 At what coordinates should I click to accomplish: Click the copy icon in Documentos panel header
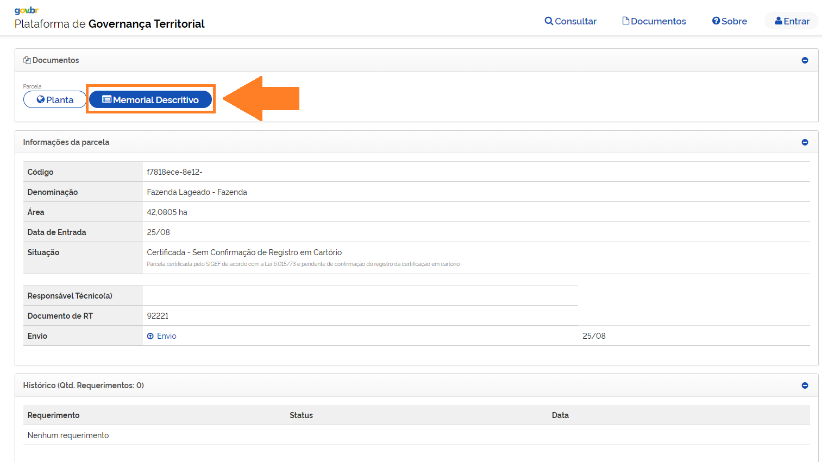click(27, 60)
